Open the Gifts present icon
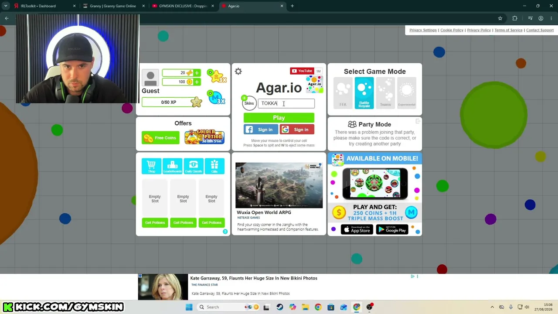 [x=214, y=166]
